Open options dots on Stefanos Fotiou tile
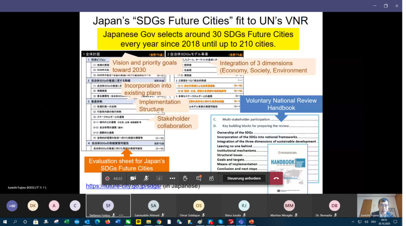406x226 pixels. click(x=121, y=215)
